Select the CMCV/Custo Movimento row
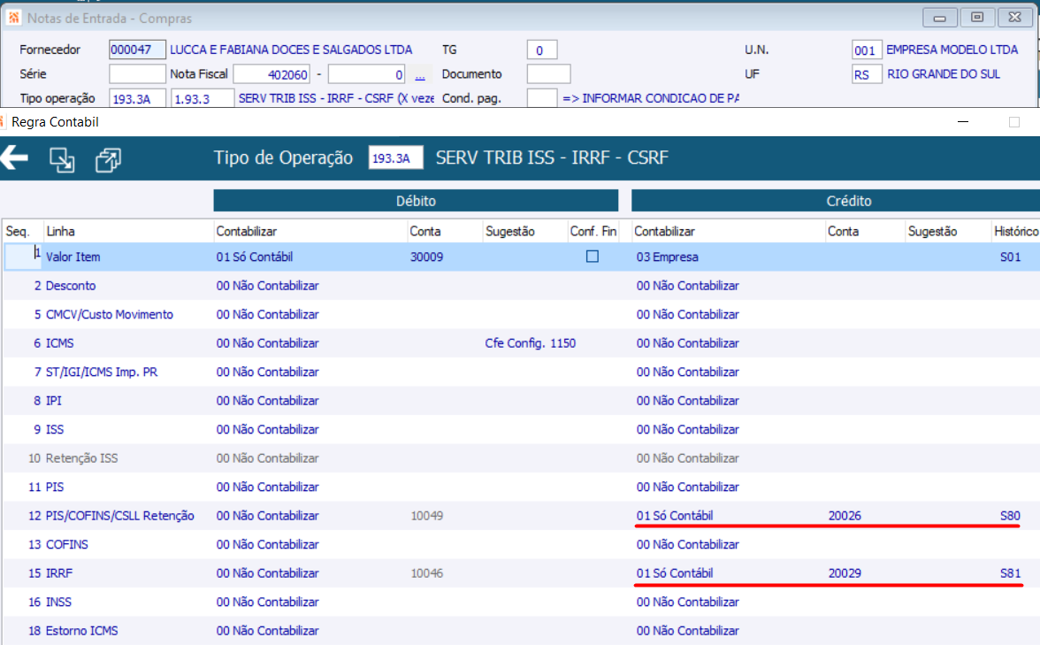The width and height of the screenshot is (1040, 645). click(522, 314)
